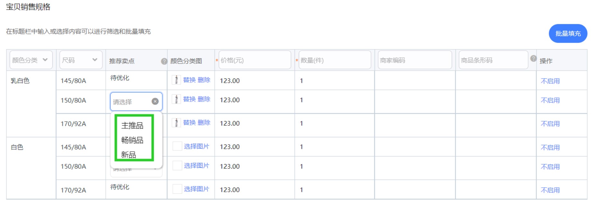
Task: Click 选择图片 in 白色 150/80A row
Action: click(197, 166)
